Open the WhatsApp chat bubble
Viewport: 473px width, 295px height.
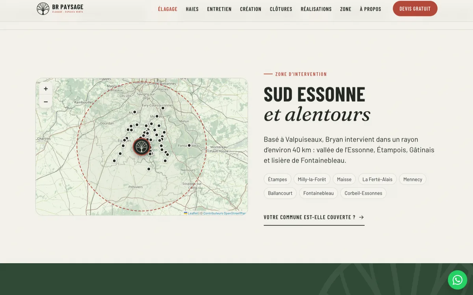457,280
